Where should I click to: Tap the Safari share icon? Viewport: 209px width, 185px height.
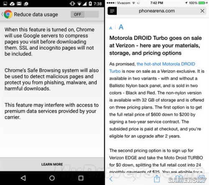[157, 178]
